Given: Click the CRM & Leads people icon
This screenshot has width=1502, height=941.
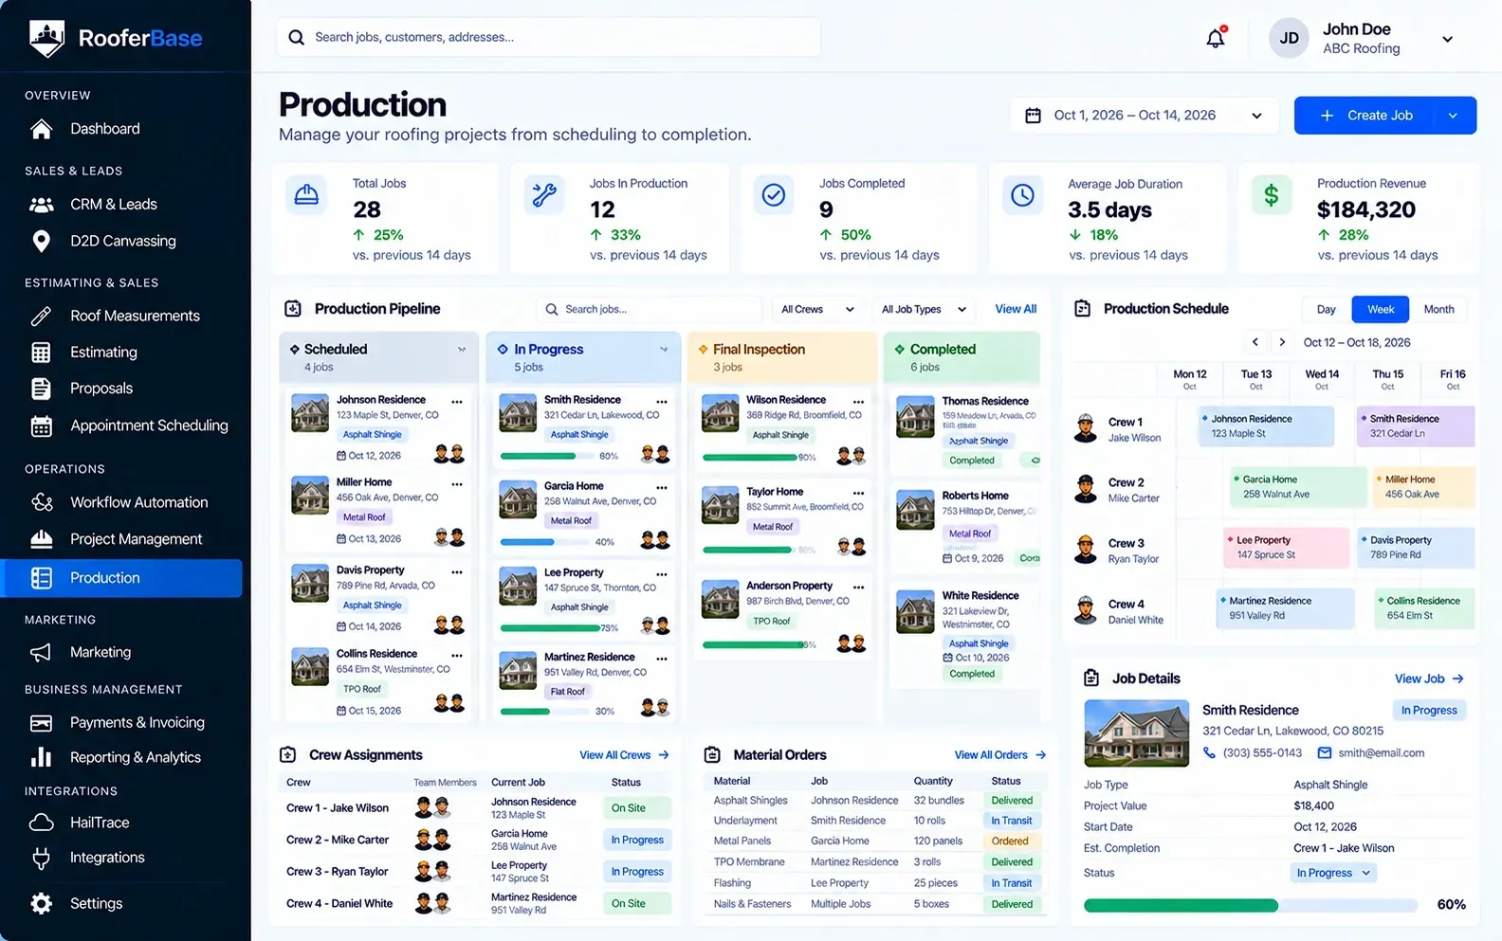Looking at the screenshot, I should tap(41, 205).
